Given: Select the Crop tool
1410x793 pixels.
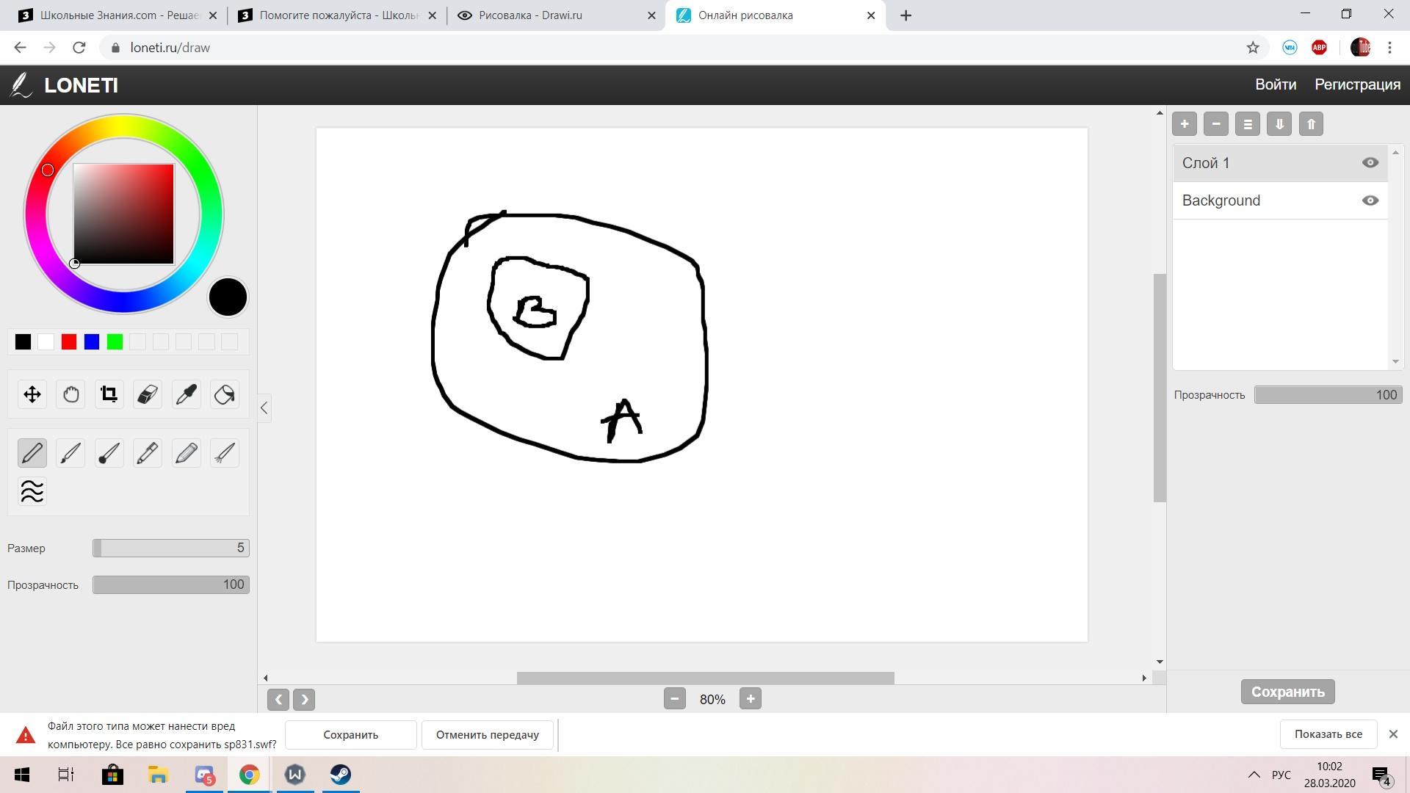Looking at the screenshot, I should [x=109, y=394].
